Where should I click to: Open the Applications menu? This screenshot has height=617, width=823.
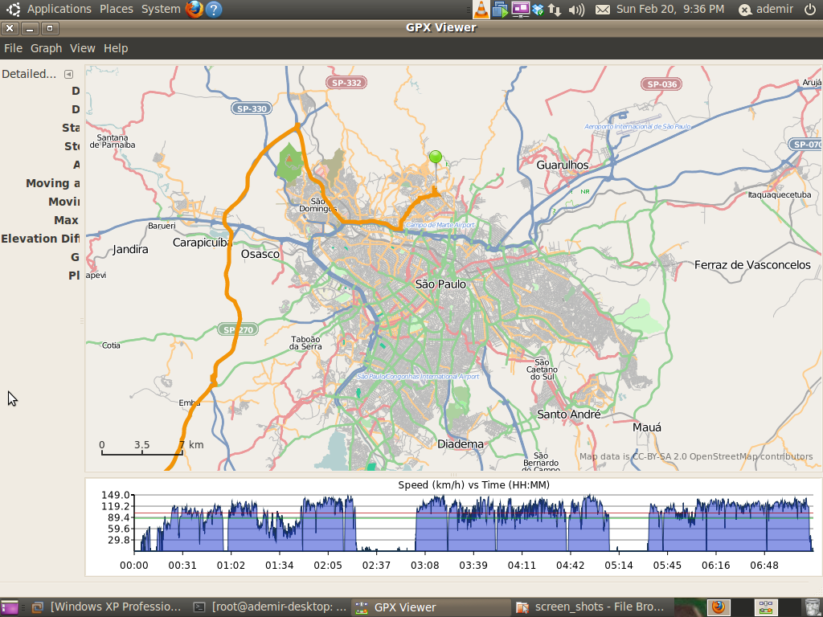(59, 9)
